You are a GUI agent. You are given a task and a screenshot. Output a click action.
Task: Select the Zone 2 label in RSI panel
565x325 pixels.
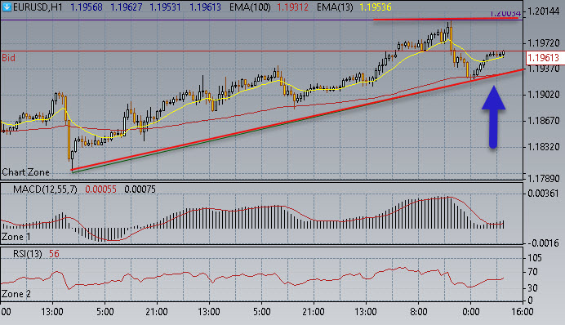(16, 294)
